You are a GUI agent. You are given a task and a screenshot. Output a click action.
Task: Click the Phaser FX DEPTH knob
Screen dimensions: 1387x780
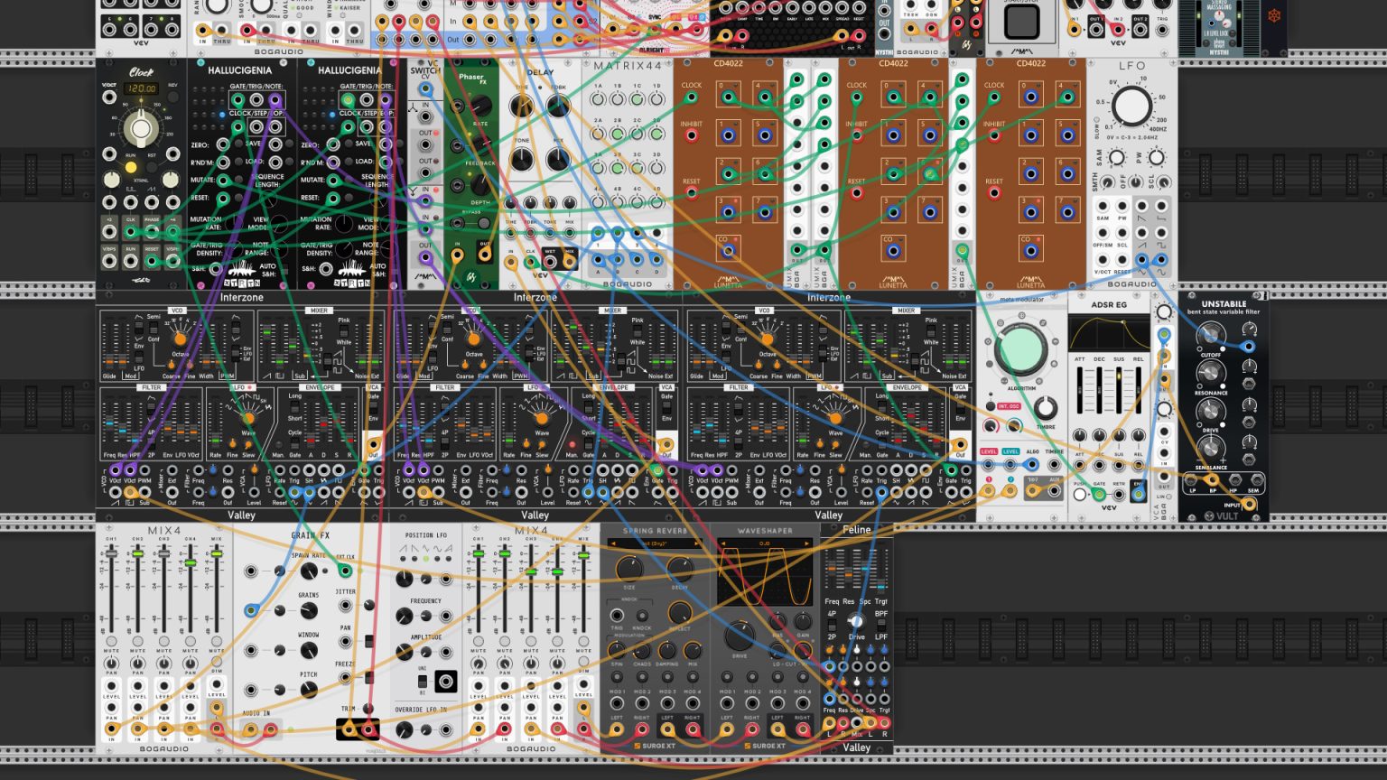tap(480, 183)
